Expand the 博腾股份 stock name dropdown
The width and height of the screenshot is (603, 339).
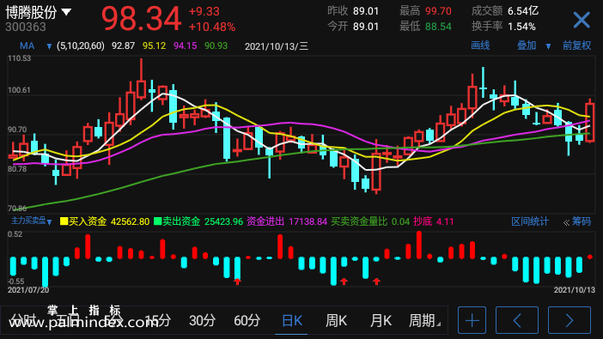66,12
